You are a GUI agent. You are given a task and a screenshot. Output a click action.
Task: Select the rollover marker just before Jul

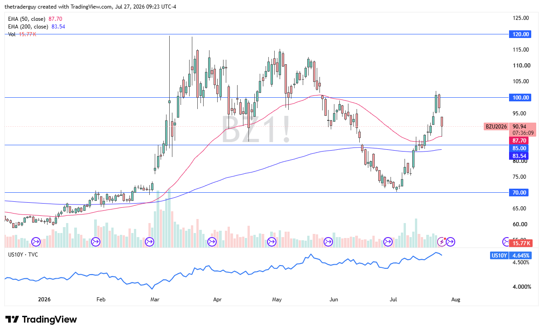[388, 242]
